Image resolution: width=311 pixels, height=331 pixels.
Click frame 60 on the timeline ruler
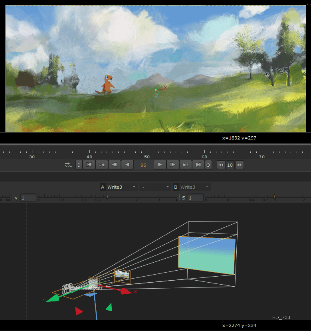point(204,157)
